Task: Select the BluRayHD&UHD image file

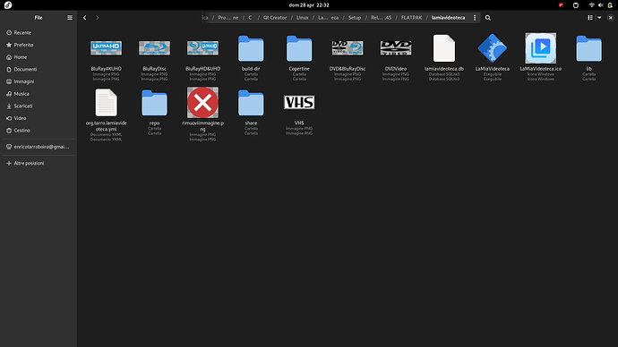Action: [x=202, y=48]
